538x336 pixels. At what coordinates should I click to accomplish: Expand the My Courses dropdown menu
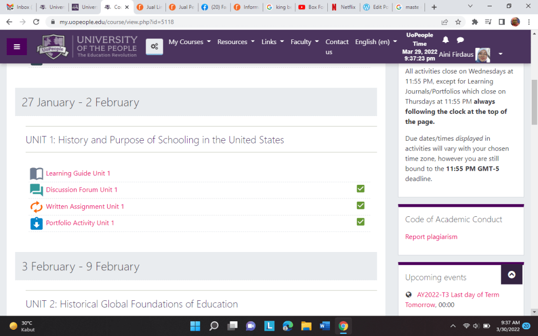pyautogui.click(x=189, y=42)
